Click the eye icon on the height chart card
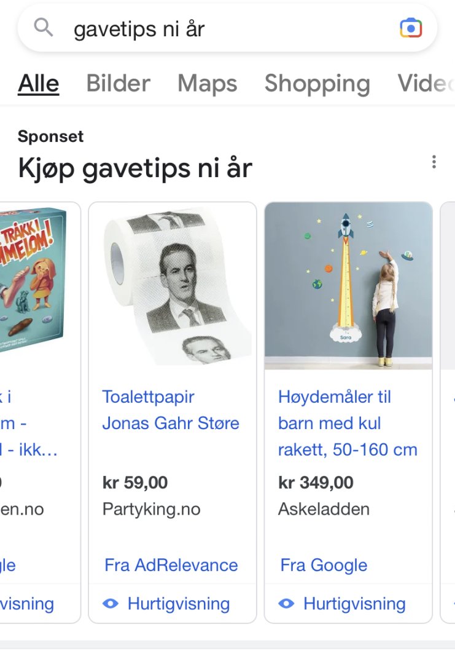This screenshot has width=455, height=664. tap(286, 604)
